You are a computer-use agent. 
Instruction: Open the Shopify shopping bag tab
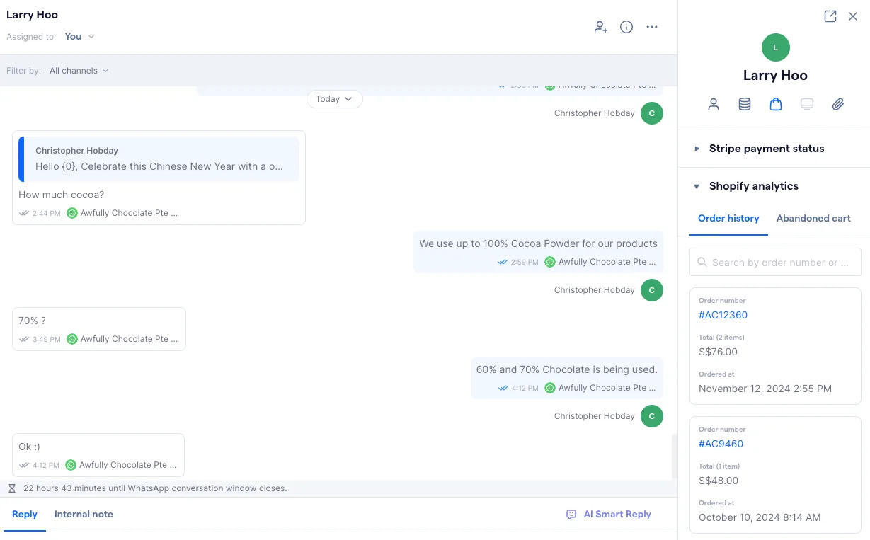[775, 104]
